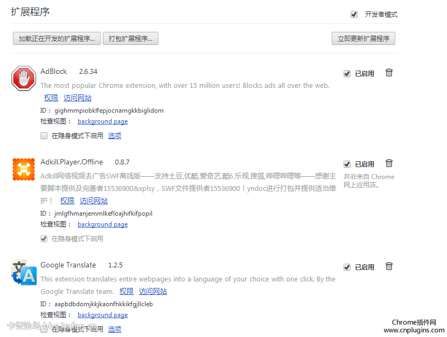This screenshot has height=337, width=447.
Task: Open Adkill.Player.Offline background page link
Action: (x=102, y=225)
